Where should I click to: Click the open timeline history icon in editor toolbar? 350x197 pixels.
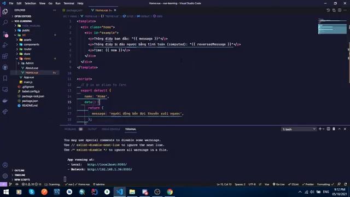point(328,10)
